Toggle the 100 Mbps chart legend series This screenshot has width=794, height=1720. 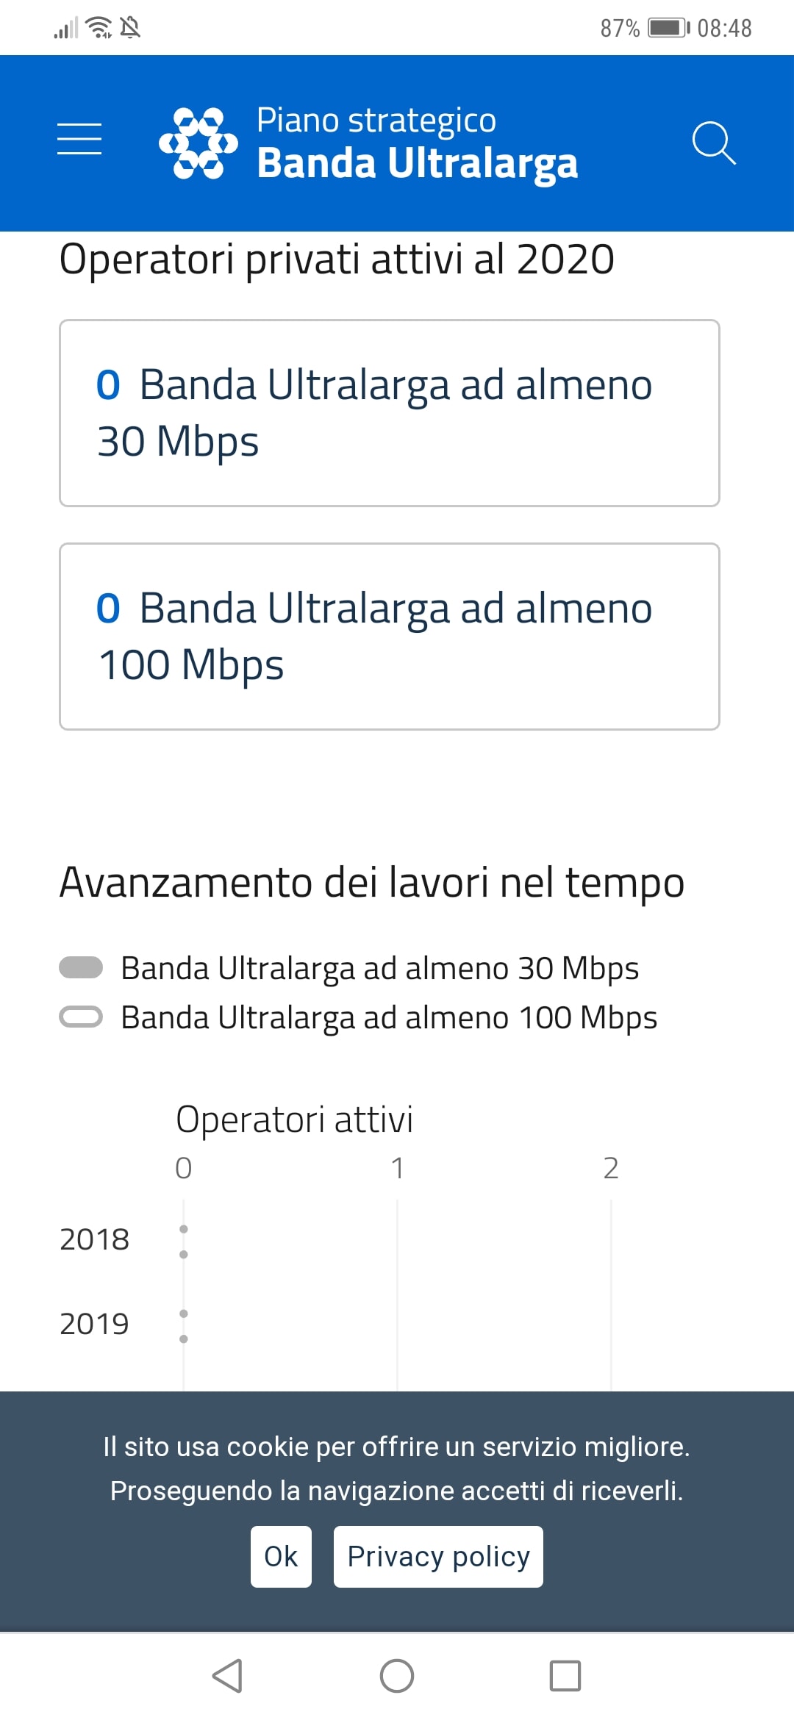pos(81,1017)
